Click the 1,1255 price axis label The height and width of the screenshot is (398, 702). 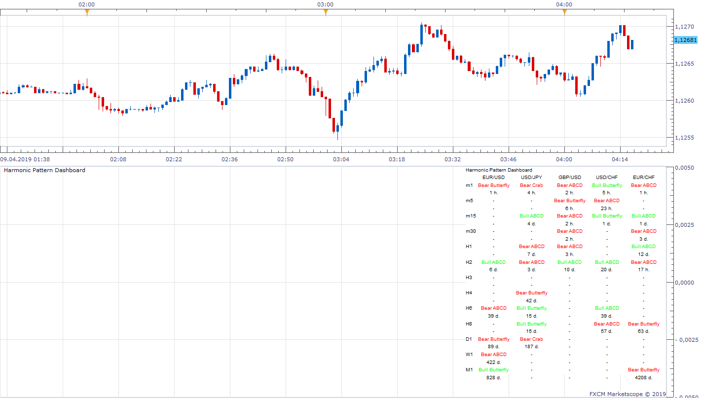click(686, 137)
